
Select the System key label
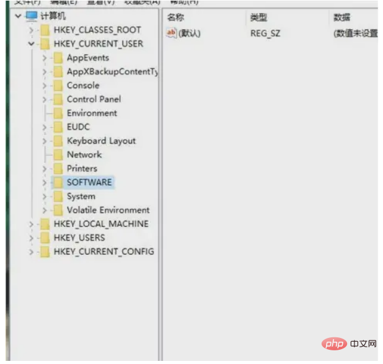tap(81, 197)
